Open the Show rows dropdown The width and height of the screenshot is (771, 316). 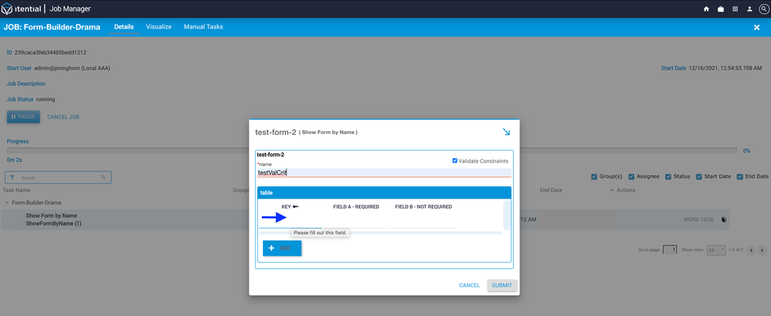[x=716, y=249]
